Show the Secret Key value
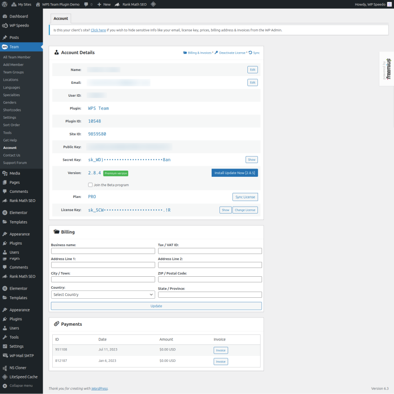 (x=251, y=159)
